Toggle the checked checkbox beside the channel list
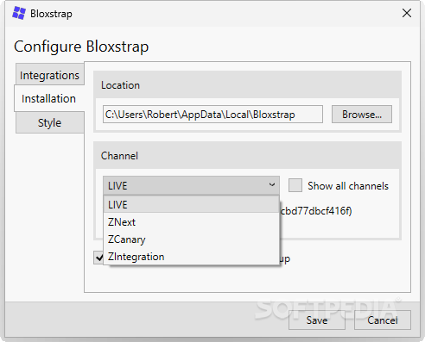Image resolution: width=425 pixels, height=342 pixels. 98,258
